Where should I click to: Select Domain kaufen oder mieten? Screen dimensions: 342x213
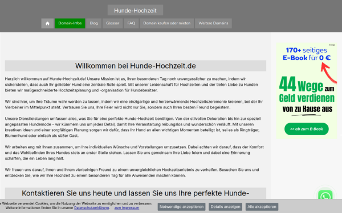click(166, 23)
